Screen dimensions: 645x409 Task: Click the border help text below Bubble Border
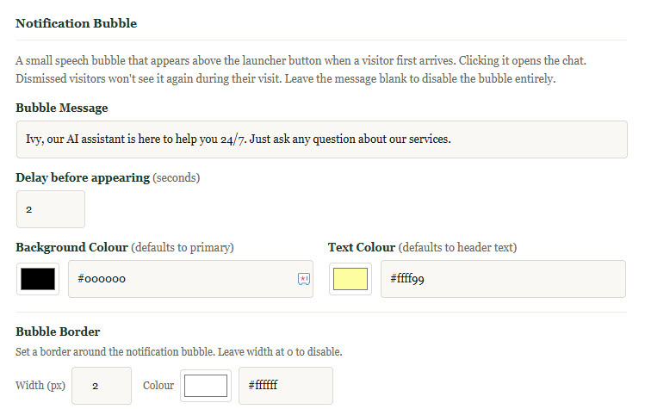[x=178, y=352]
